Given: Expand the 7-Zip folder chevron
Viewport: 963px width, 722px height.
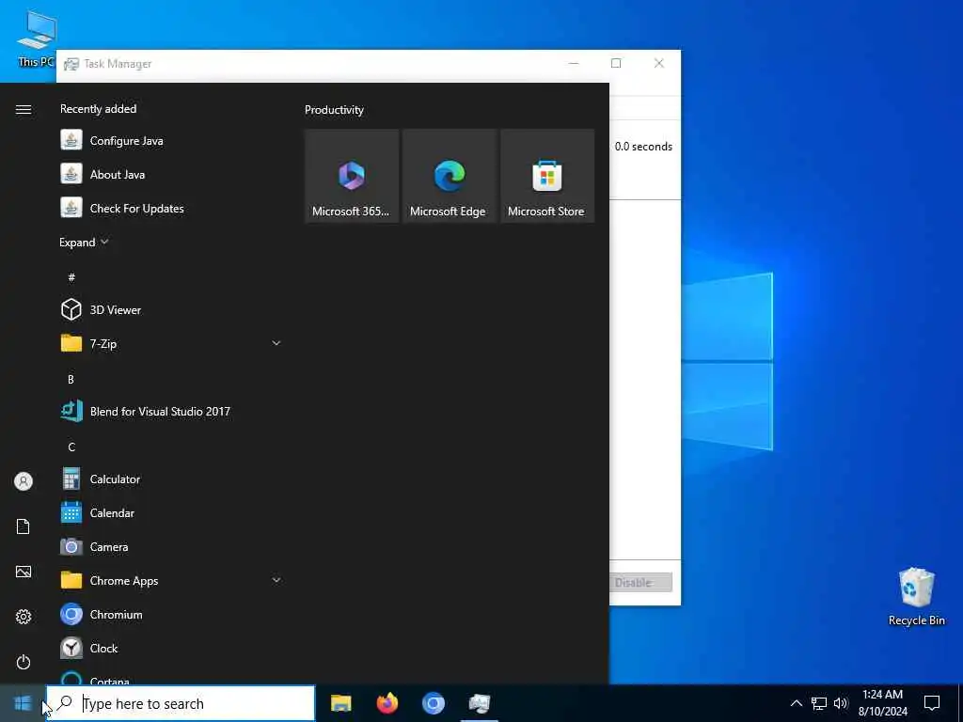Looking at the screenshot, I should 276,343.
